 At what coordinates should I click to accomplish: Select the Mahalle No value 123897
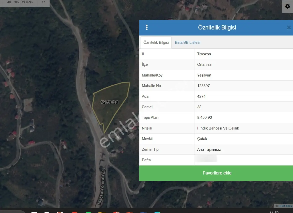203,85
